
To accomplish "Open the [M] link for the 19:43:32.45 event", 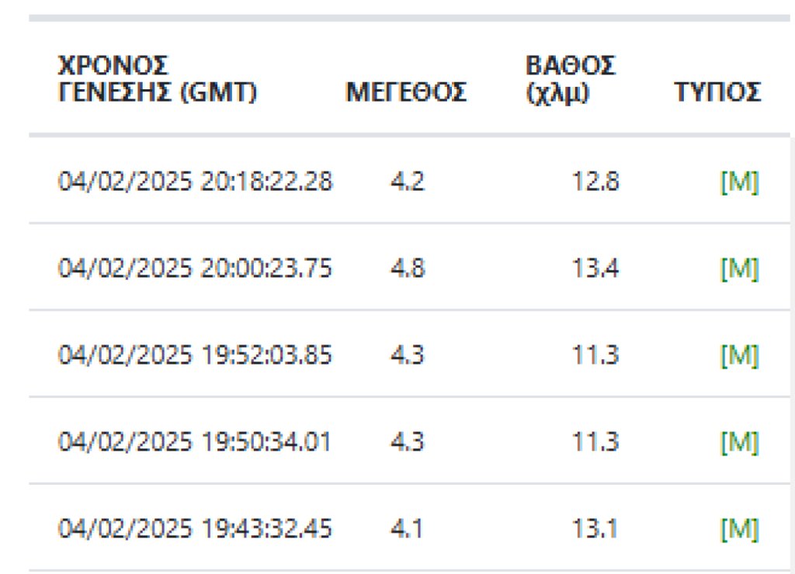I will point(739,528).
